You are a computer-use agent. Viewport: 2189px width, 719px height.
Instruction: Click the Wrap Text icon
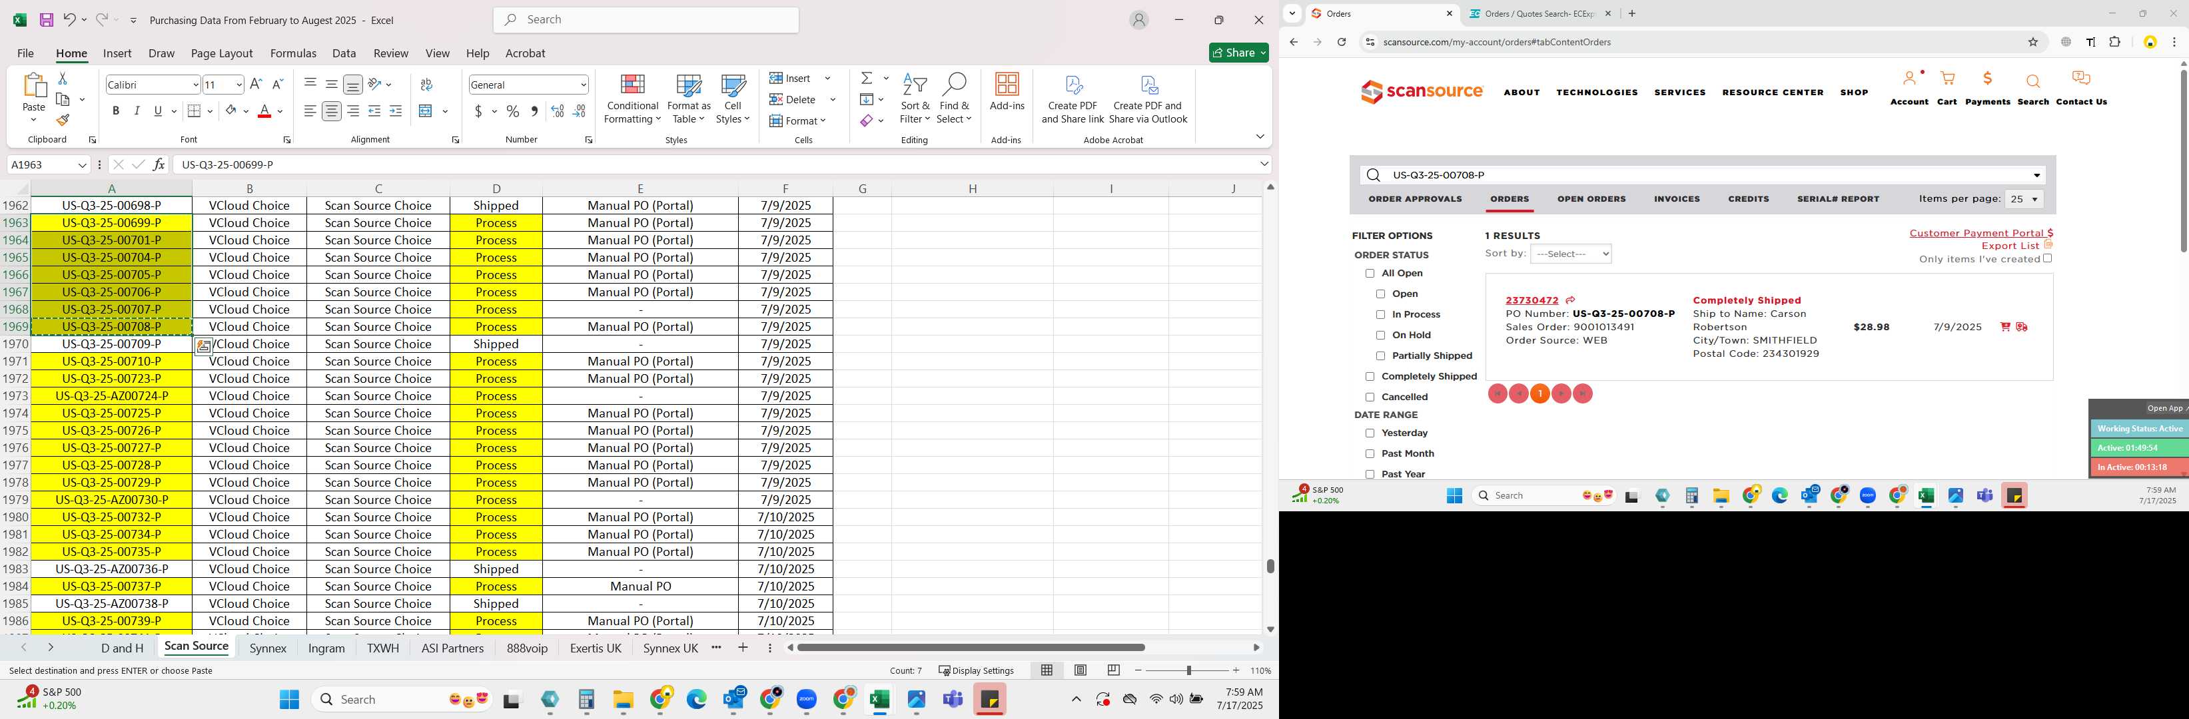click(x=426, y=84)
